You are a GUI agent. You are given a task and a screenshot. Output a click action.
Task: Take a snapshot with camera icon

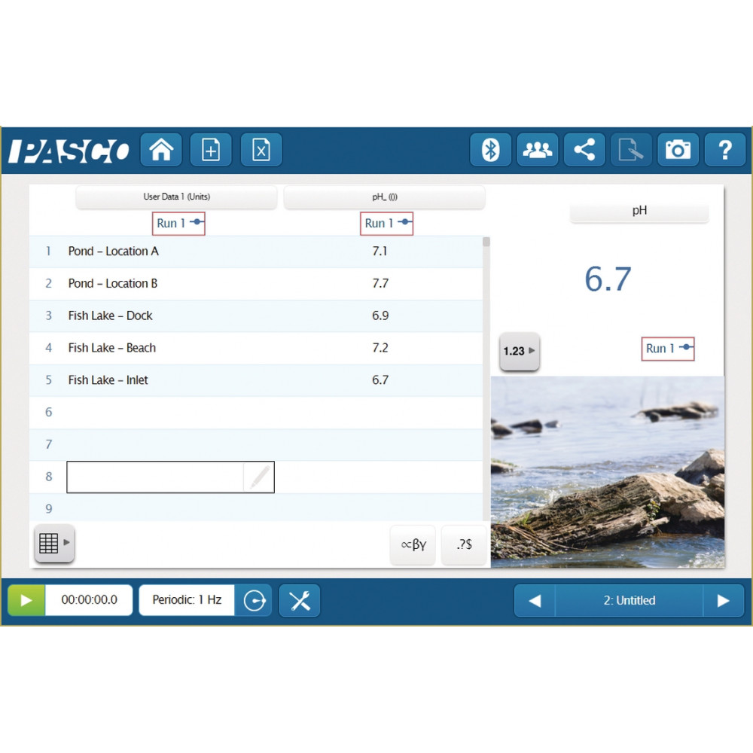678,150
